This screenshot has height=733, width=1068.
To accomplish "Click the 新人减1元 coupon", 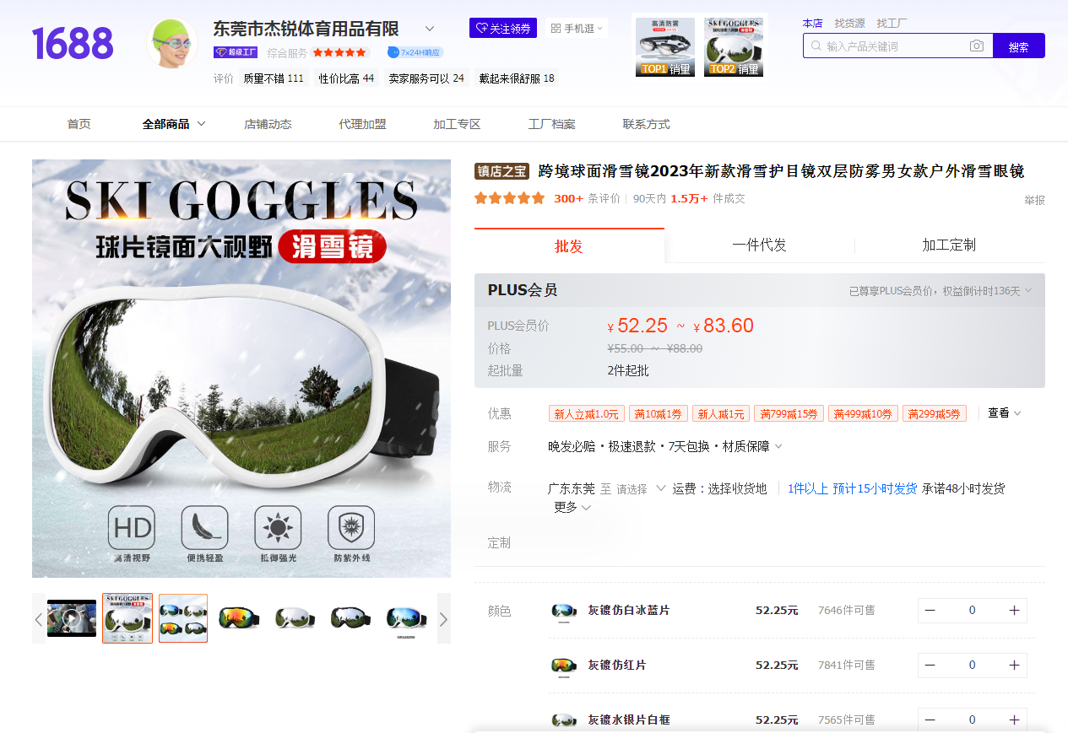I will tap(721, 414).
